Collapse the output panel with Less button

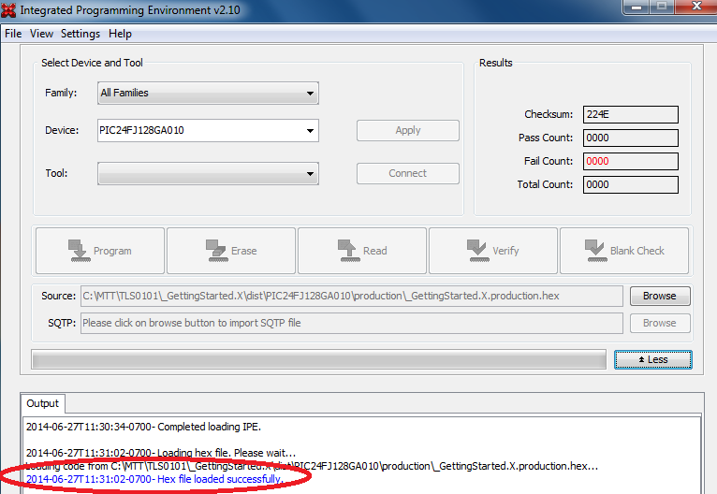coord(652,359)
